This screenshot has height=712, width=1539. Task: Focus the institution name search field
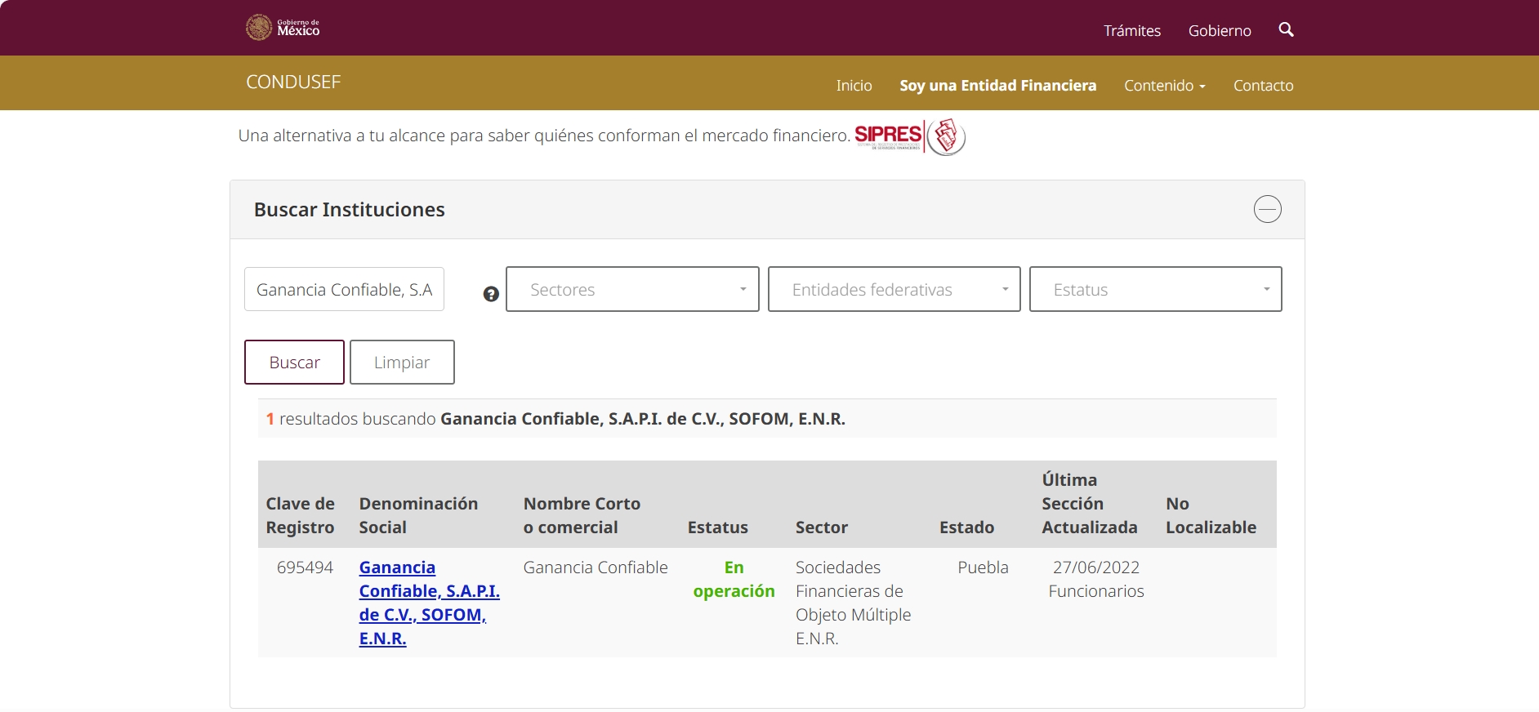(x=344, y=289)
